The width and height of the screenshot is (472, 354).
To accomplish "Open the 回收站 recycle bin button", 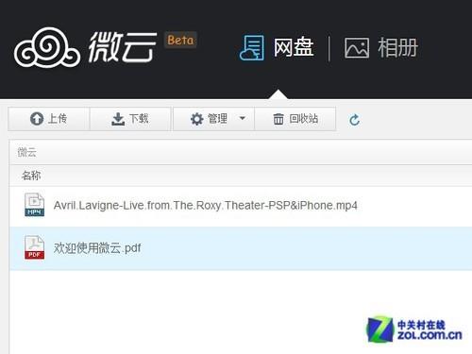I will pyautogui.click(x=295, y=119).
